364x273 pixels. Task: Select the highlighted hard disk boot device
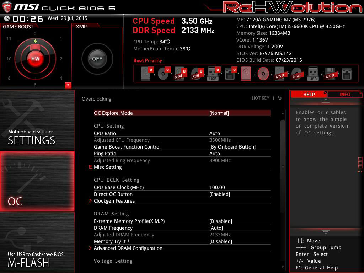click(246, 74)
